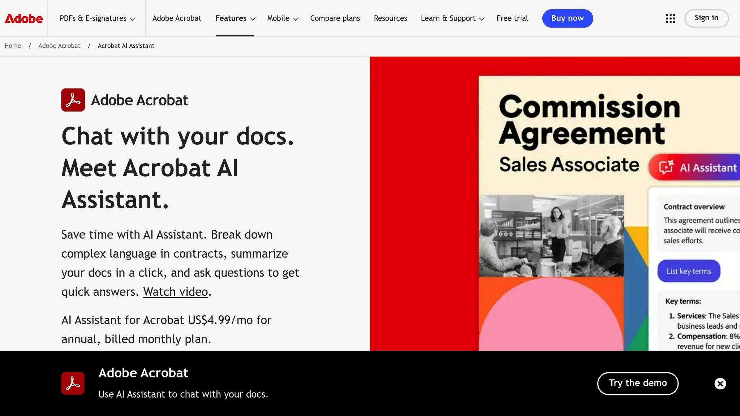
Task: Click the Try the demo button
Action: [x=638, y=383]
